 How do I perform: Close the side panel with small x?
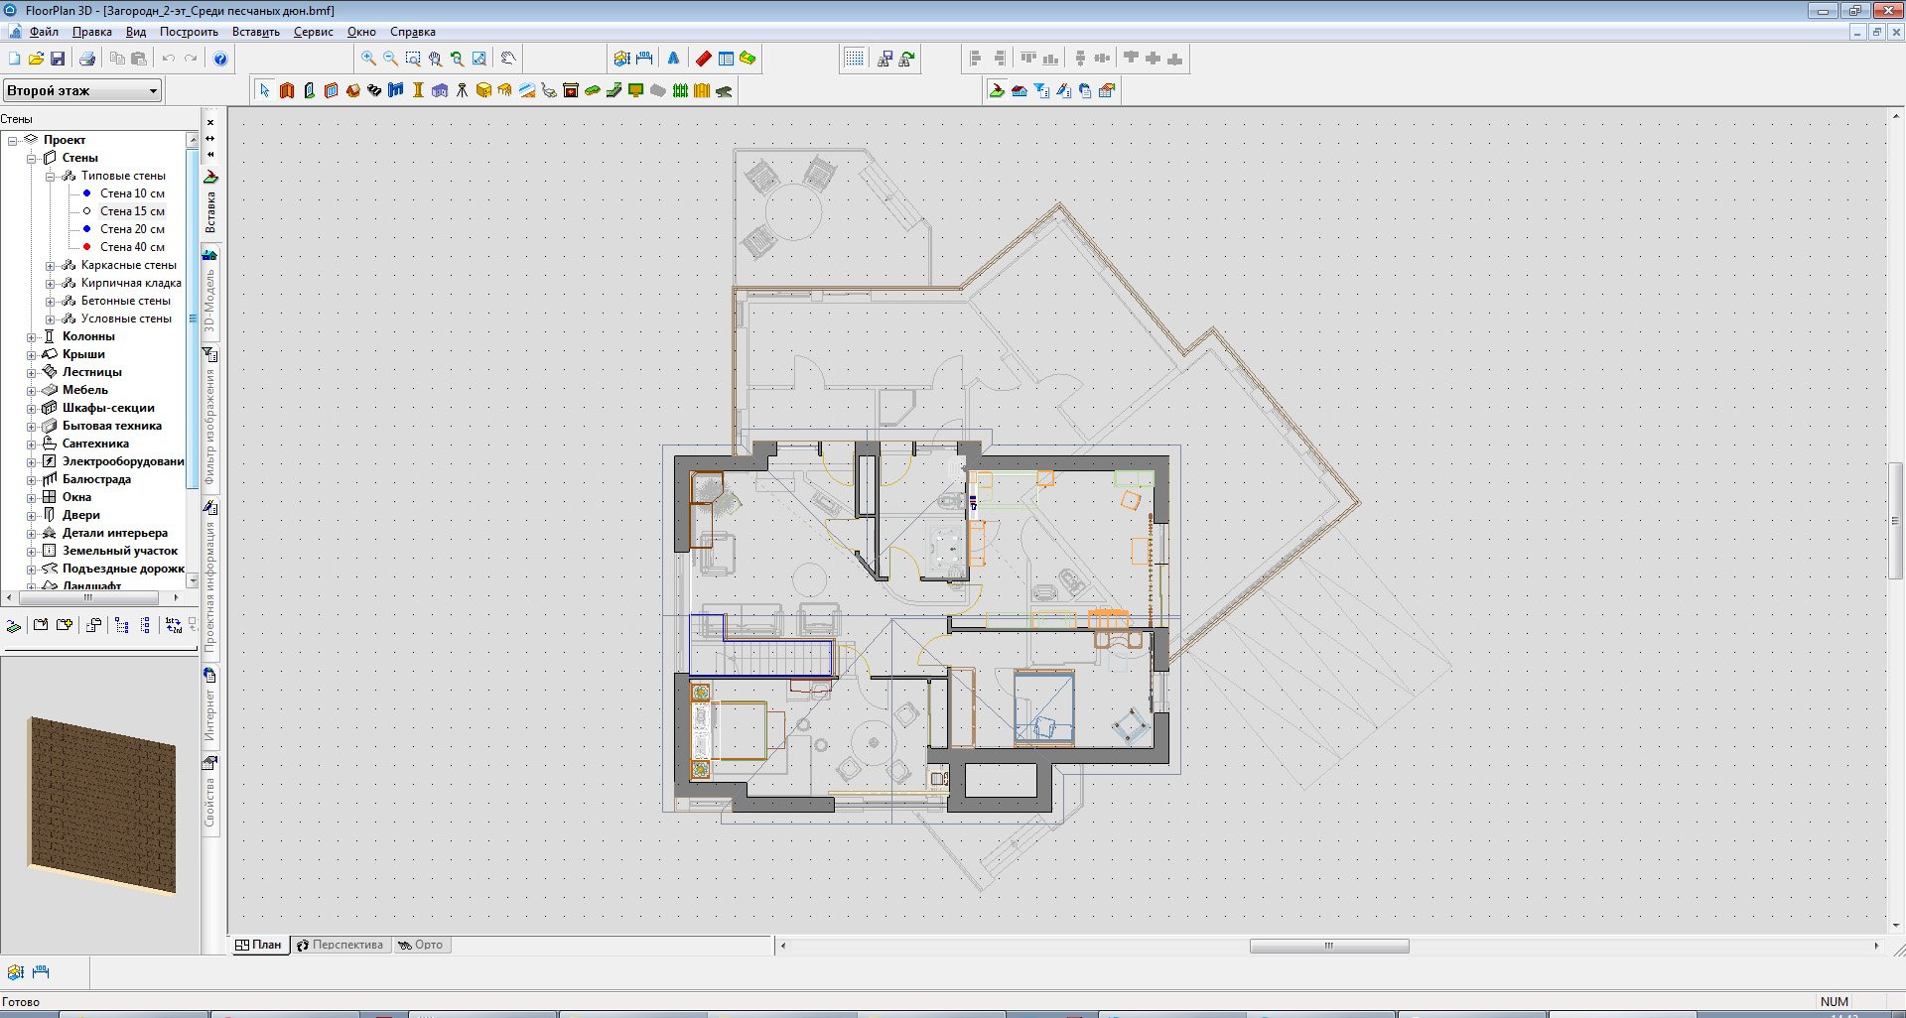click(x=210, y=123)
